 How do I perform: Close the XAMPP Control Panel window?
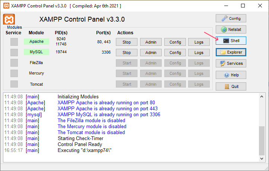260,6
